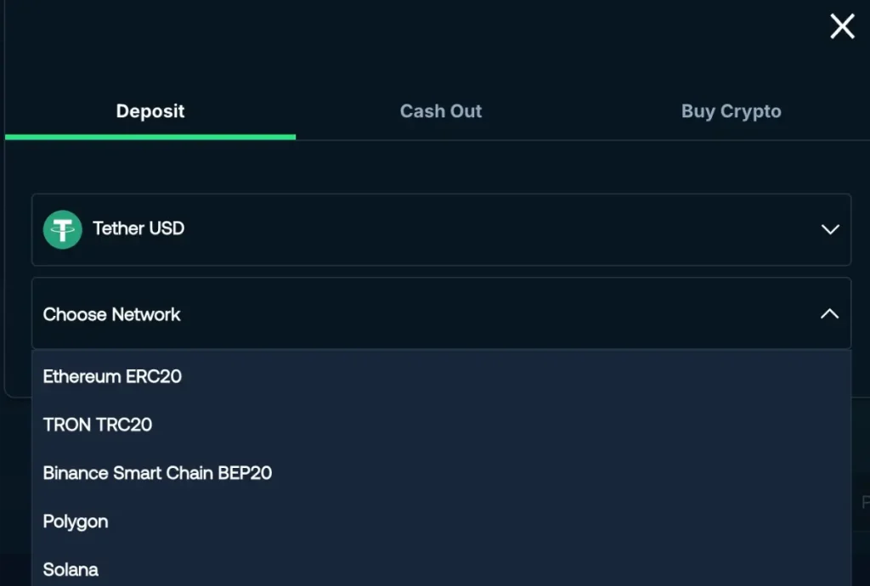
Task: Click the BEP20 text in the Binance option
Action: click(x=245, y=473)
